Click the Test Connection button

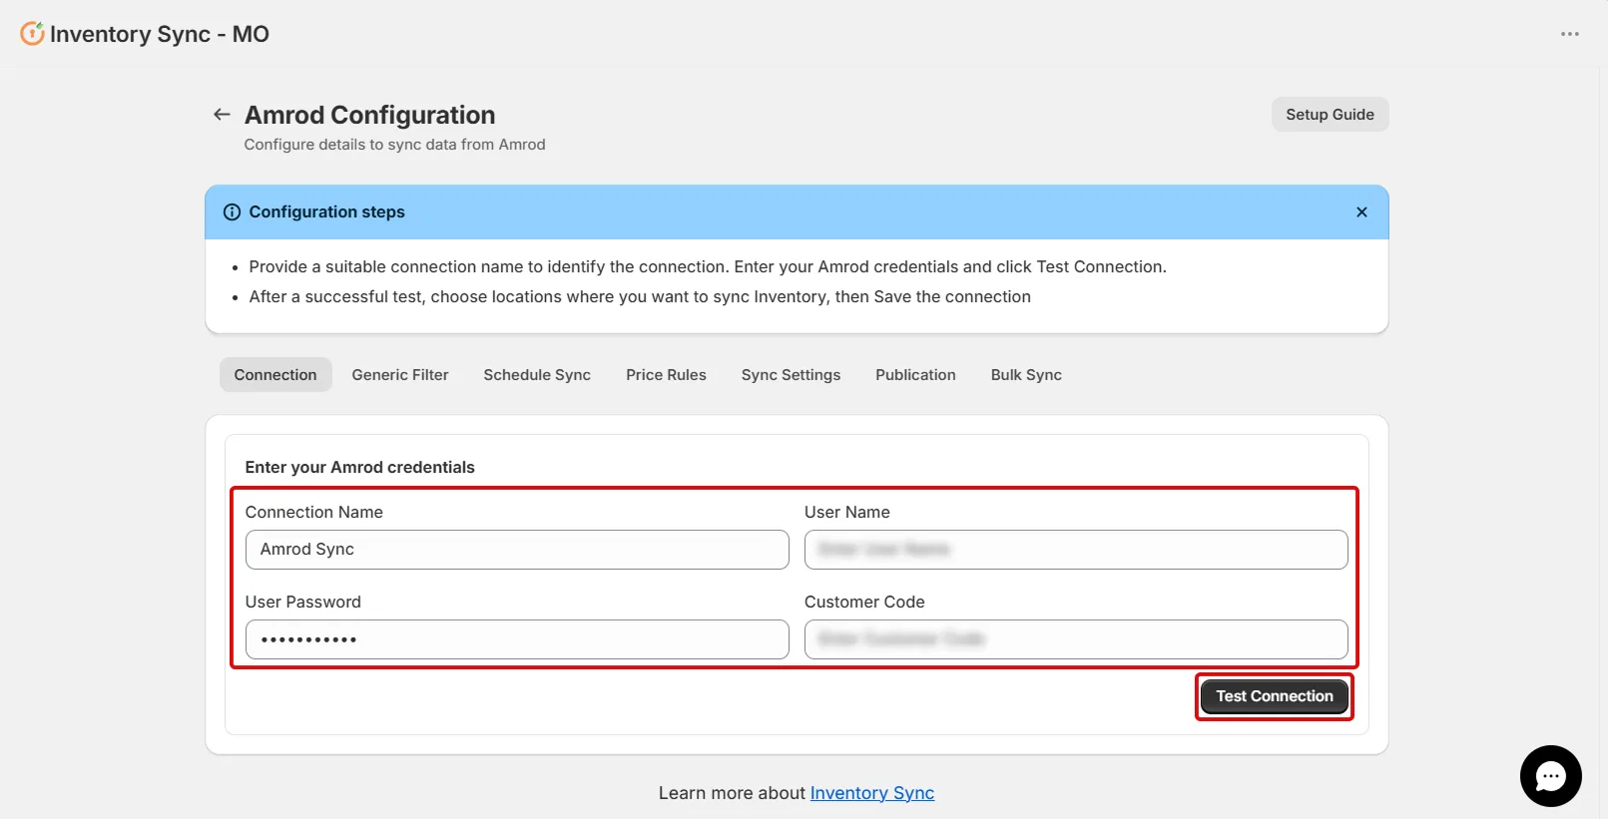point(1275,696)
